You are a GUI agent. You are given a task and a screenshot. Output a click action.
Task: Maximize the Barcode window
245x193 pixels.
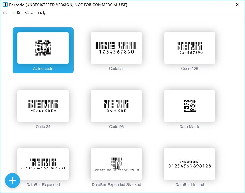click(224, 5)
